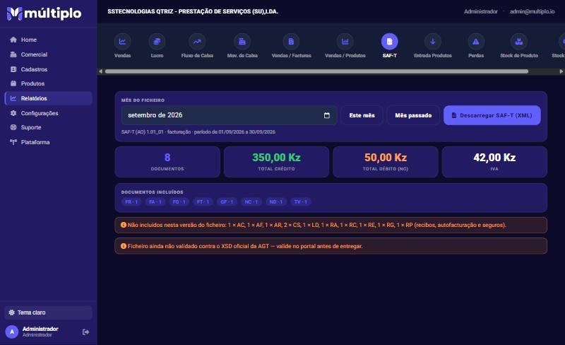Image resolution: width=565 pixels, height=345 pixels.
Task: Download the SAF-T (XML) file
Action: tap(492, 115)
